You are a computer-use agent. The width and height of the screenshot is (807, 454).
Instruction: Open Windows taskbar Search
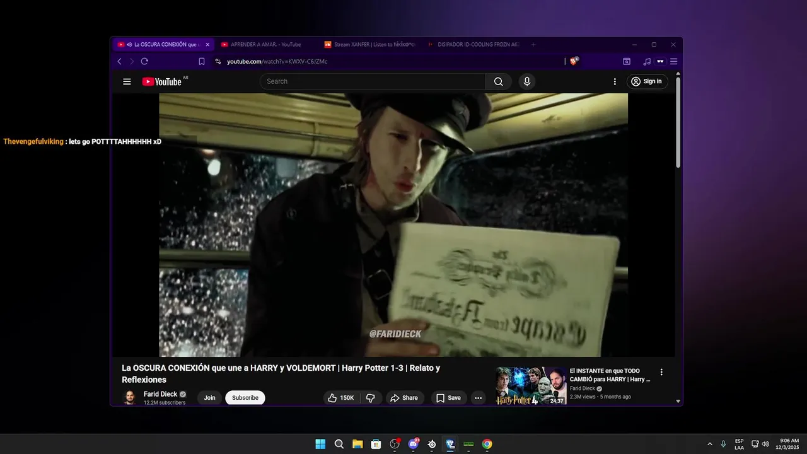click(339, 444)
